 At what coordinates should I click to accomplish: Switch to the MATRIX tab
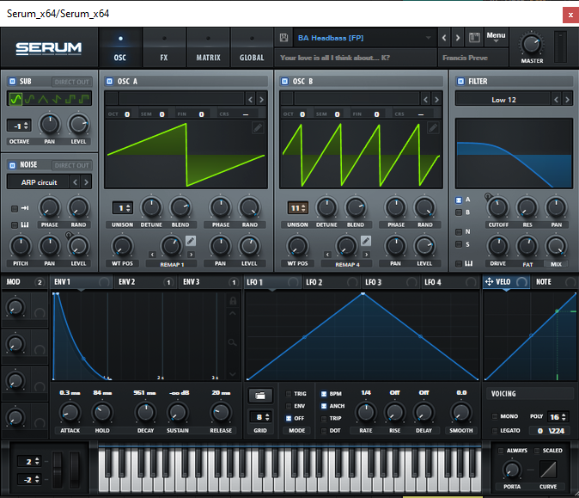point(208,48)
